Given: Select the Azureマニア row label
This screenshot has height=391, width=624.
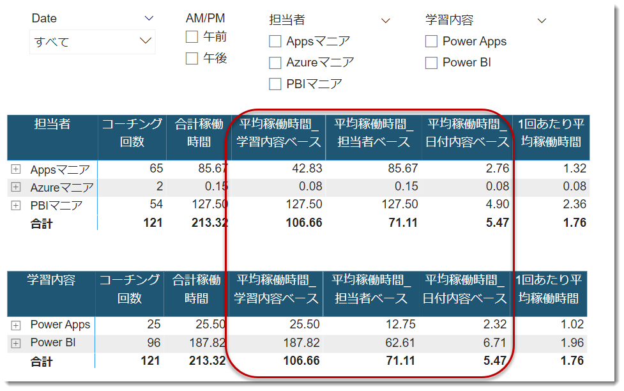Looking at the screenshot, I should point(62,187).
